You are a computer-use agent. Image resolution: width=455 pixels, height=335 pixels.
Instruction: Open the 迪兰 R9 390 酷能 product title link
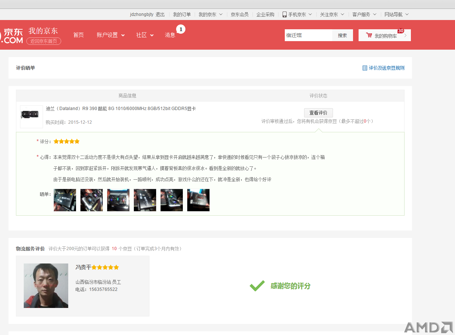coord(121,109)
